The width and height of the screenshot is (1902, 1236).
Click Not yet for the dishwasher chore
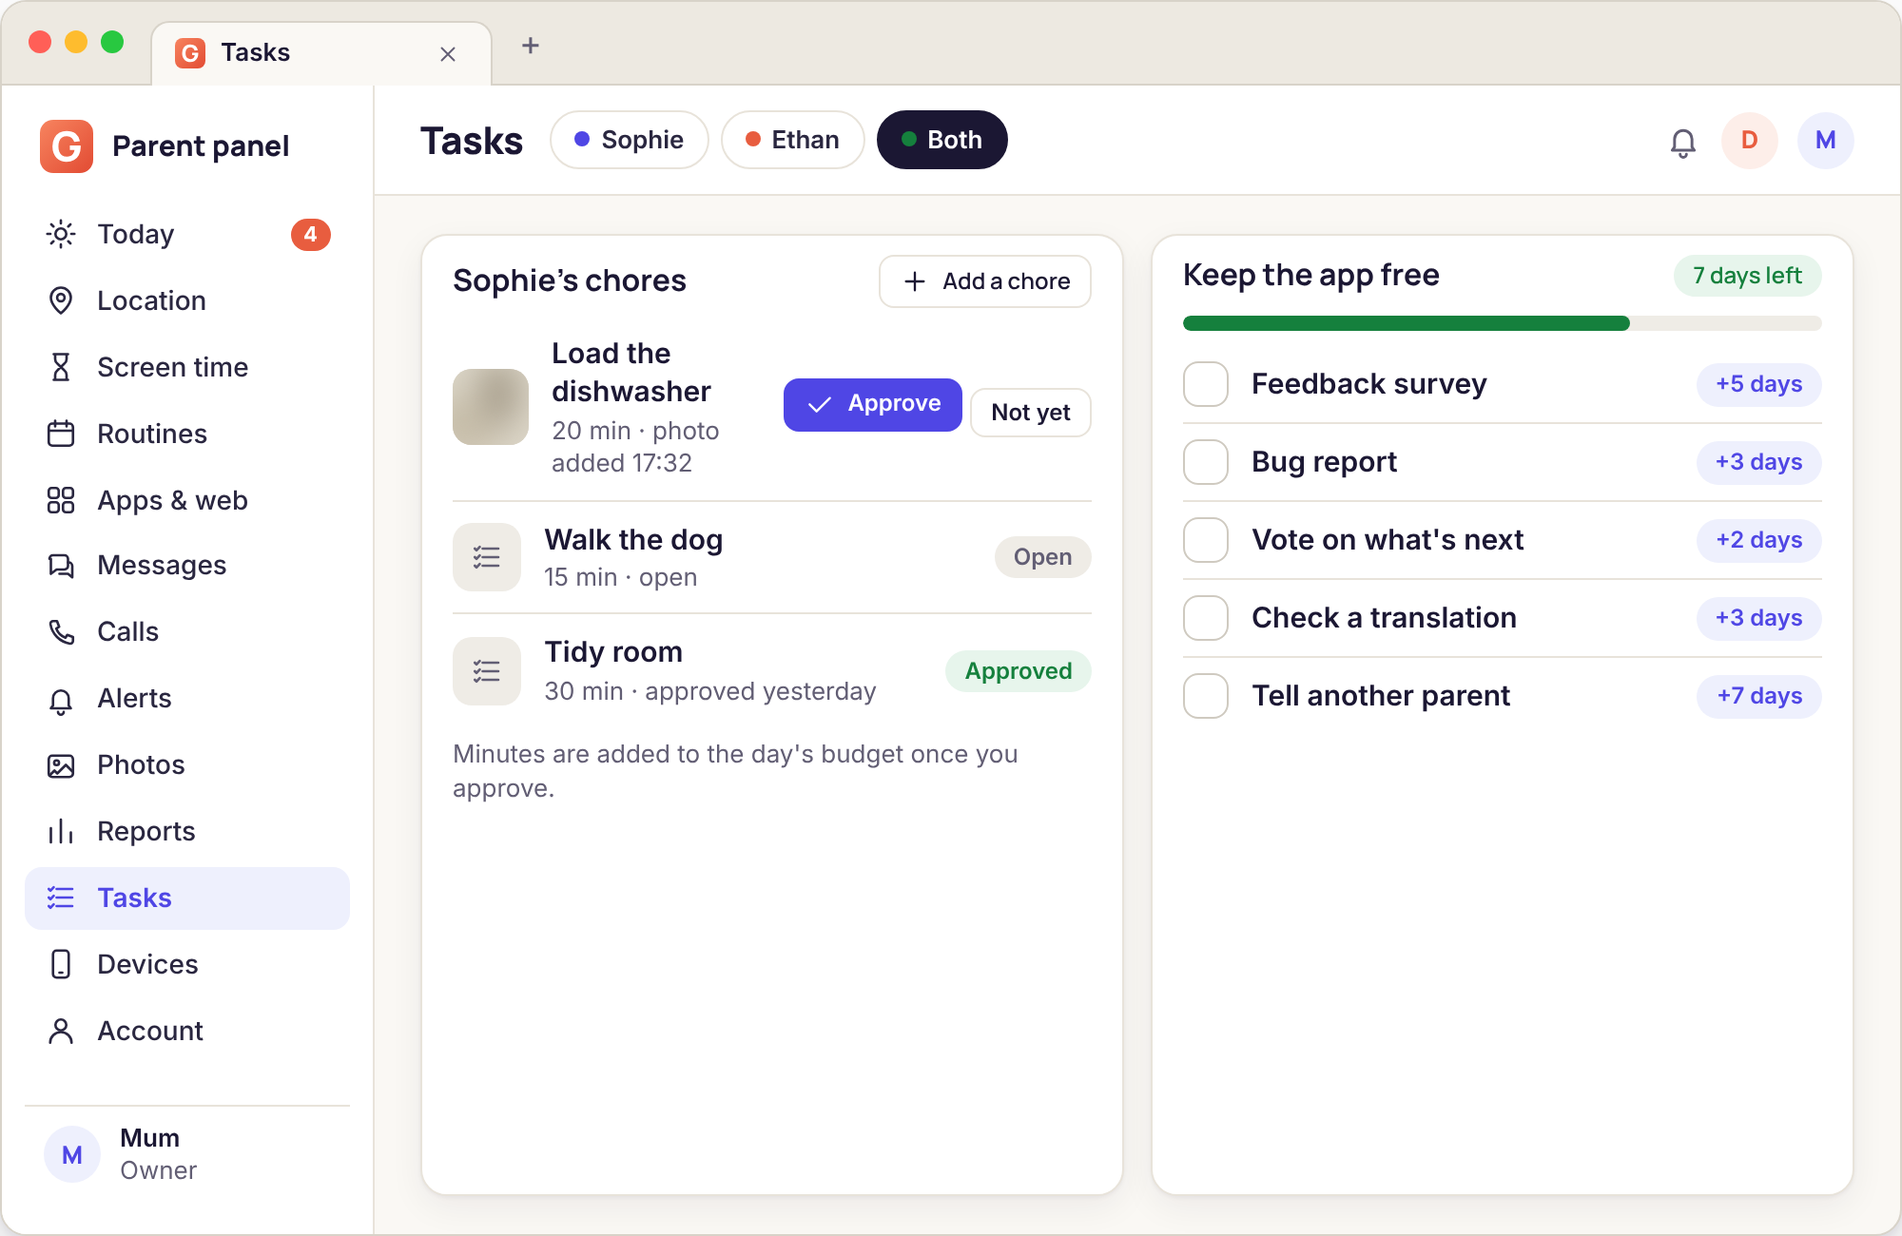coord(1031,413)
